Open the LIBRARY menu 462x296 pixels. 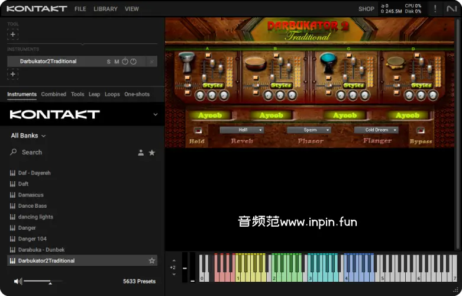coord(105,9)
